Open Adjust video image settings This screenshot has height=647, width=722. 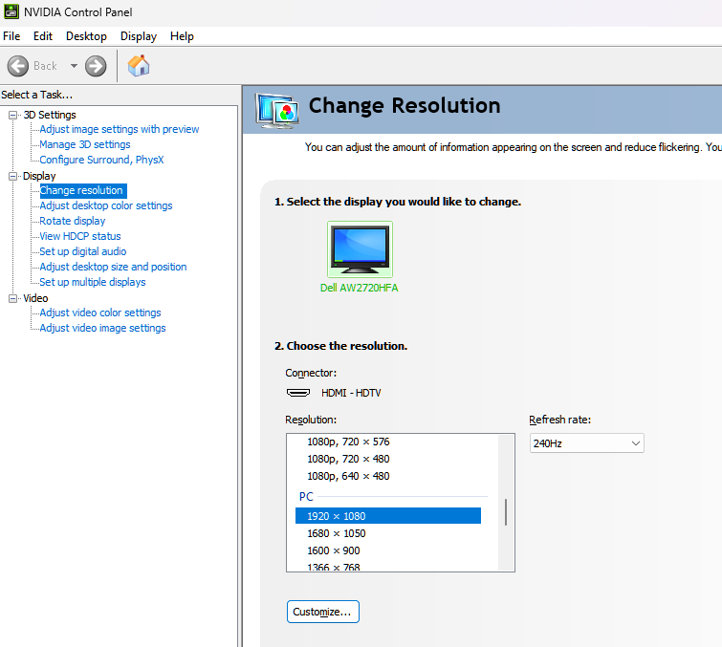point(102,328)
